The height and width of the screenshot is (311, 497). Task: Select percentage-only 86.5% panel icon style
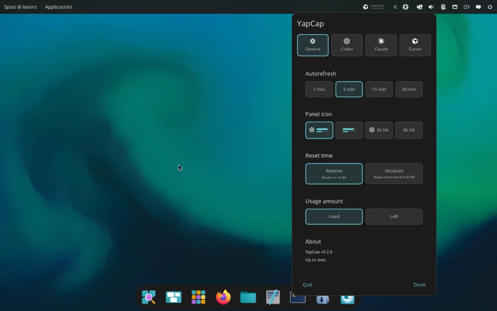pos(409,130)
